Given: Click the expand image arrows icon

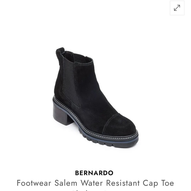Looking at the screenshot, I should [177, 8].
